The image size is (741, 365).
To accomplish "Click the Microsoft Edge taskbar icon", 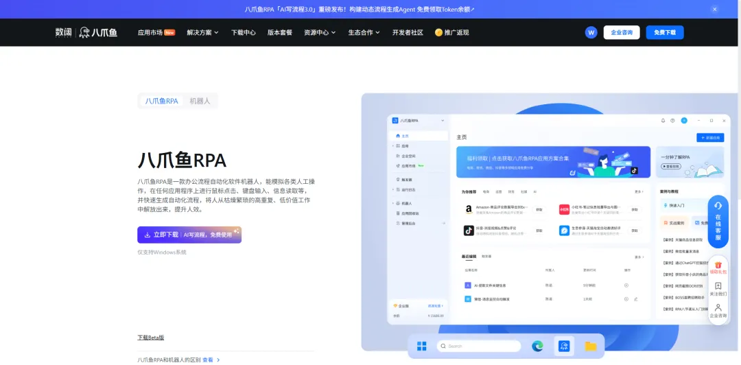I will (538, 346).
